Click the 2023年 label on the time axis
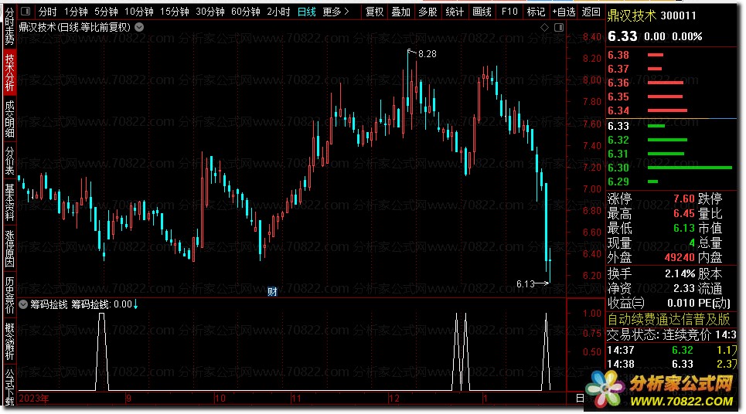 click(x=34, y=399)
